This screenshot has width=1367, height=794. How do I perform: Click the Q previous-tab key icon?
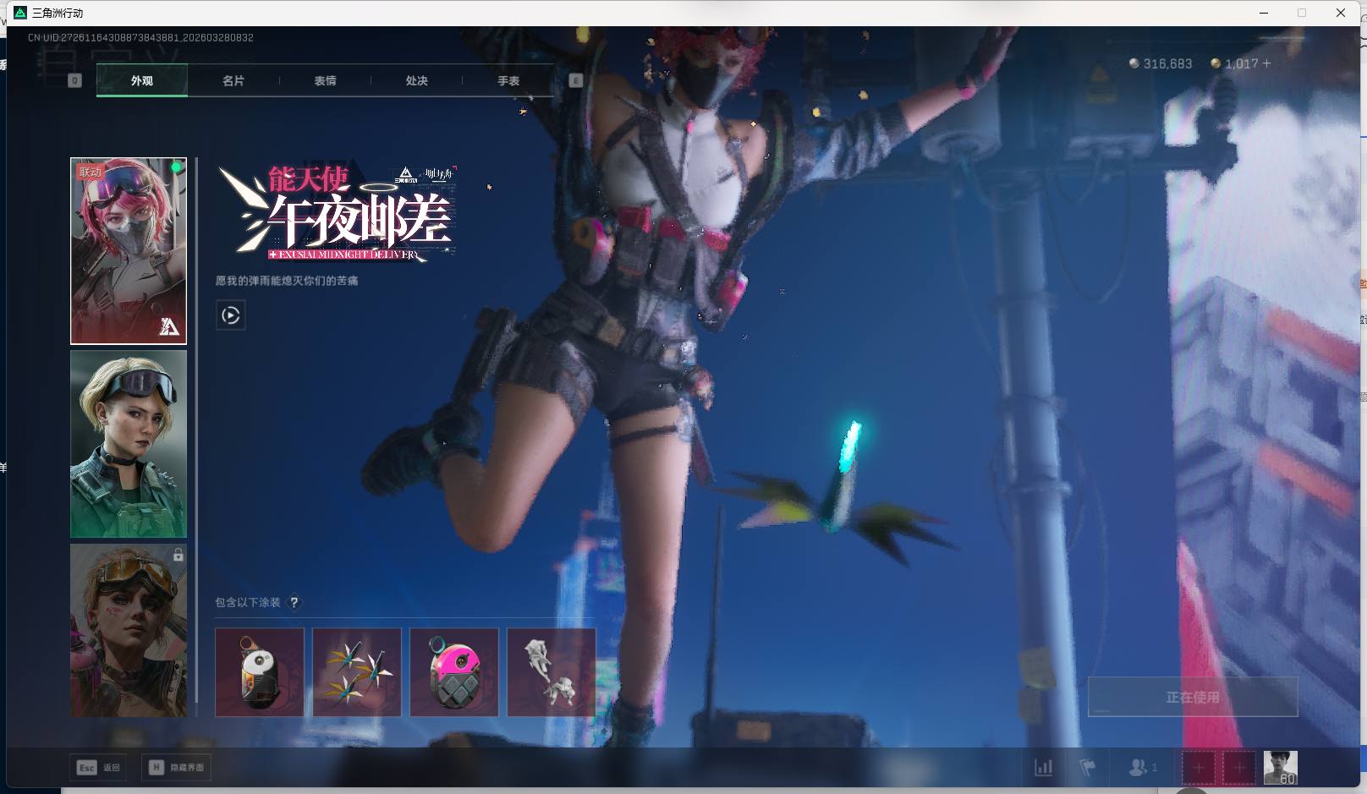[74, 80]
